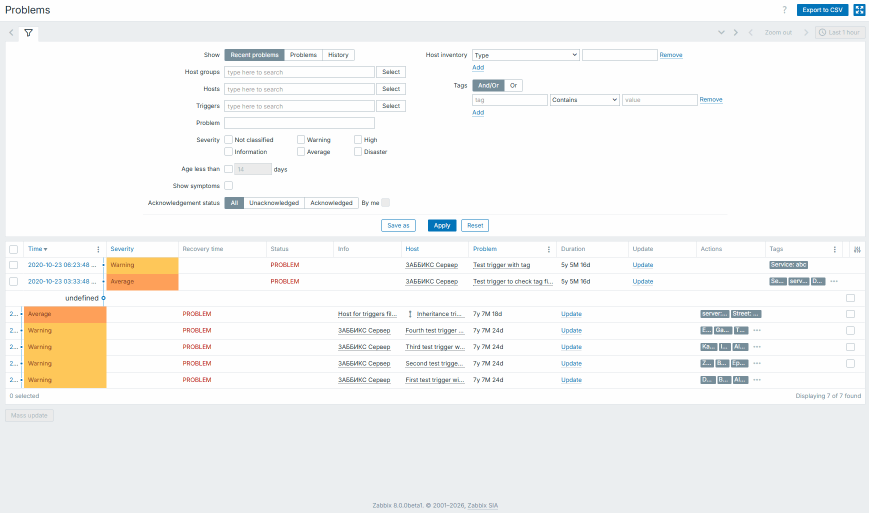This screenshot has width=869, height=513.
Task: Click the filter funnel icon tab
Action: tap(28, 33)
